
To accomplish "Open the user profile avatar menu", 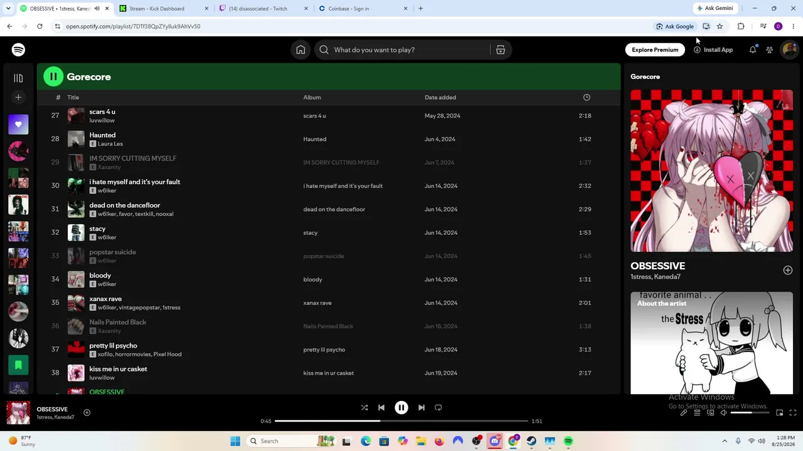I will (789, 49).
